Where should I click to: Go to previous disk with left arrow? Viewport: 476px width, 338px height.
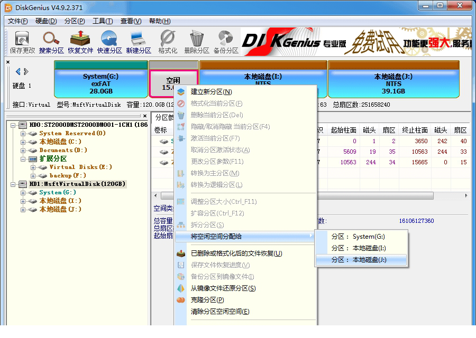pyautogui.click(x=18, y=71)
